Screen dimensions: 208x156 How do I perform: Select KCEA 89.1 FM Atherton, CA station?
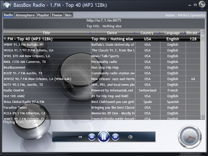point(102,113)
